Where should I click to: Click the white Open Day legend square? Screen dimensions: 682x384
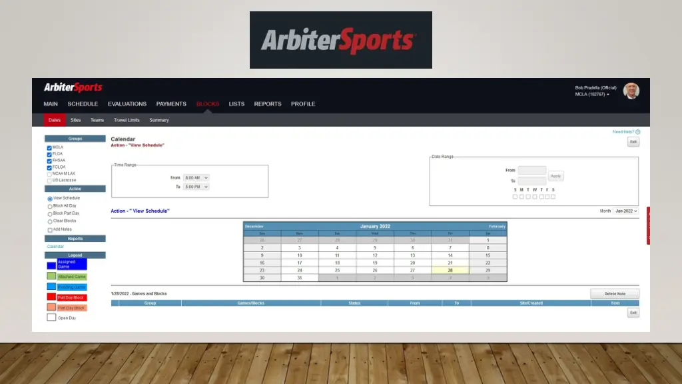point(51,318)
